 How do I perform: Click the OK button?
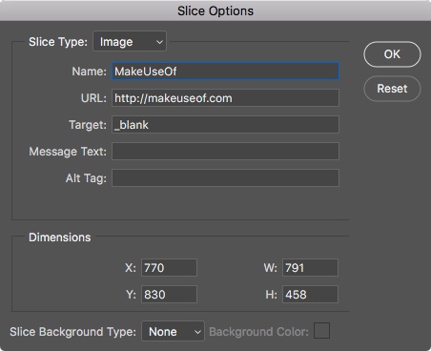(x=392, y=54)
